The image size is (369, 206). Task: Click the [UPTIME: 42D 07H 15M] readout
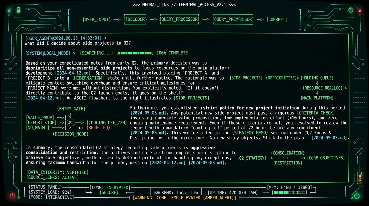pyautogui.click(x=233, y=193)
